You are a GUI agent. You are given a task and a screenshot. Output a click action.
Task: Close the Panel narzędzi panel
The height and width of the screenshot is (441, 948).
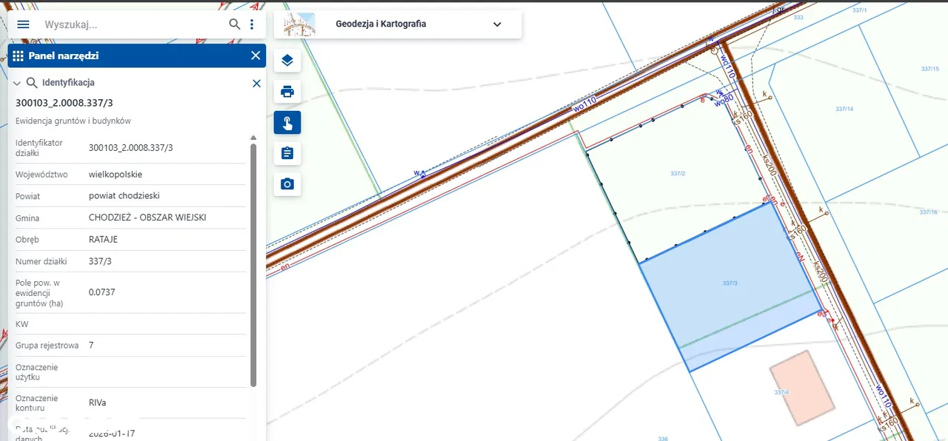[256, 55]
